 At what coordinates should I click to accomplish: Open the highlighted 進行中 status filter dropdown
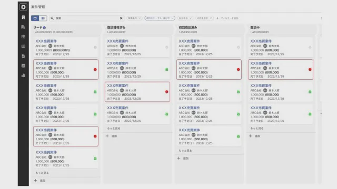(160, 18)
